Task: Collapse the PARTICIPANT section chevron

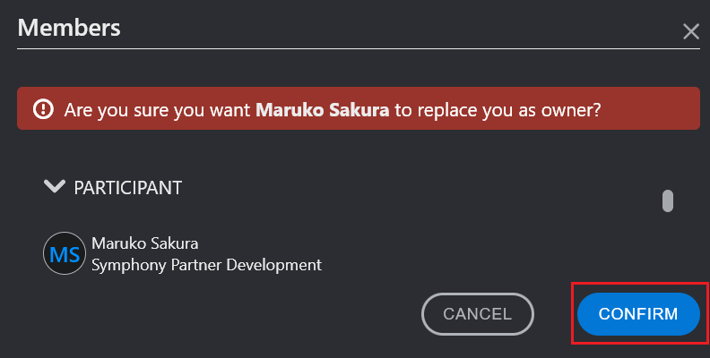Action: (x=55, y=186)
